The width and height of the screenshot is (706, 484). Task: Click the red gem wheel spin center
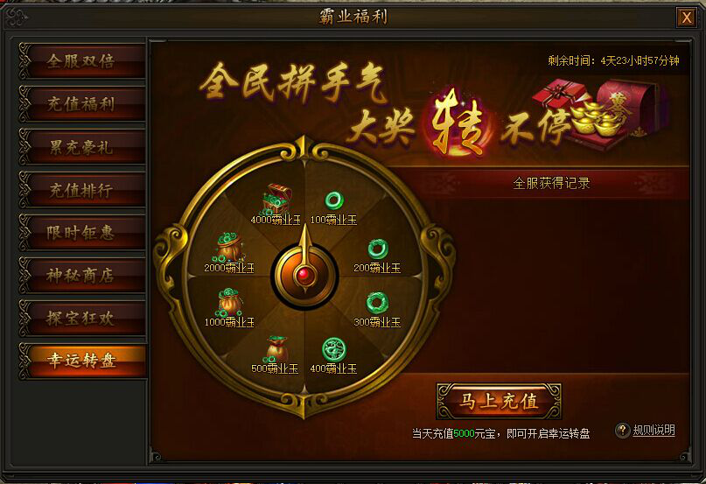[x=304, y=274]
